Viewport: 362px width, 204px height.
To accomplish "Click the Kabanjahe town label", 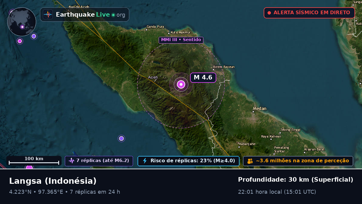I will pyautogui.click(x=247, y=144).
